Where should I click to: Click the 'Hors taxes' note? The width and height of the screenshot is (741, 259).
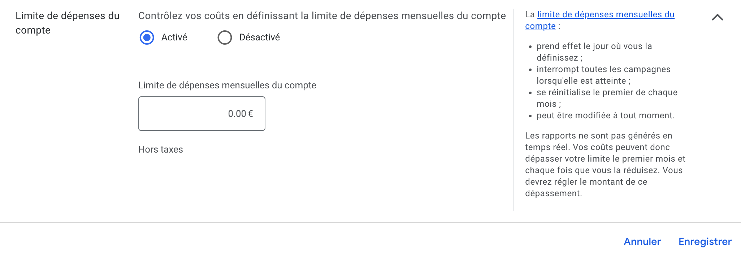(x=161, y=149)
